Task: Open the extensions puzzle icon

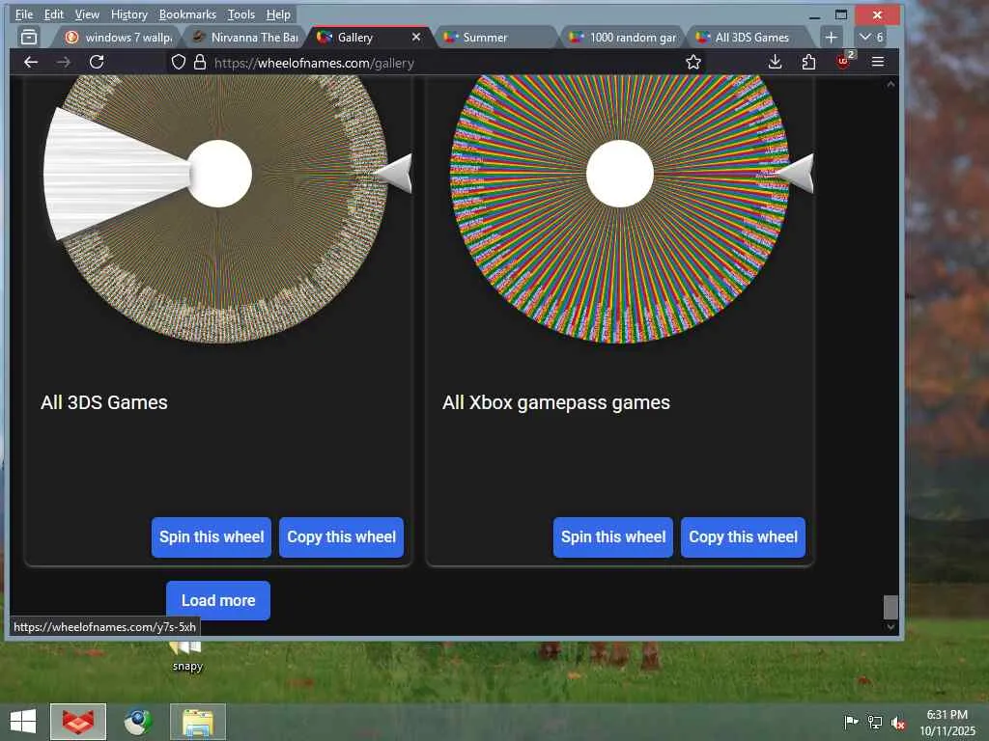Action: (x=808, y=62)
